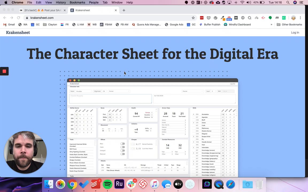The image size is (308, 192).
Task: Open the Clayton bookmarks folder
Action: pos(50,25)
